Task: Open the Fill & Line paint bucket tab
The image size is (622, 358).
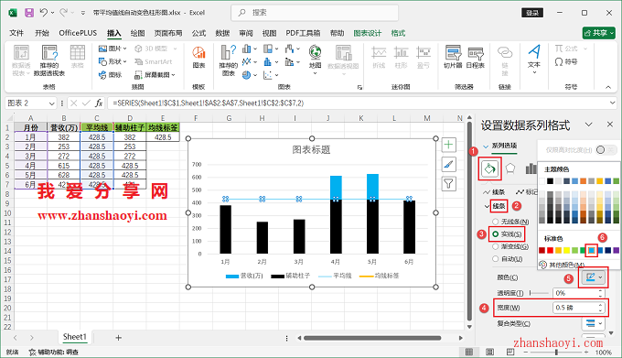Action: pyautogui.click(x=489, y=168)
